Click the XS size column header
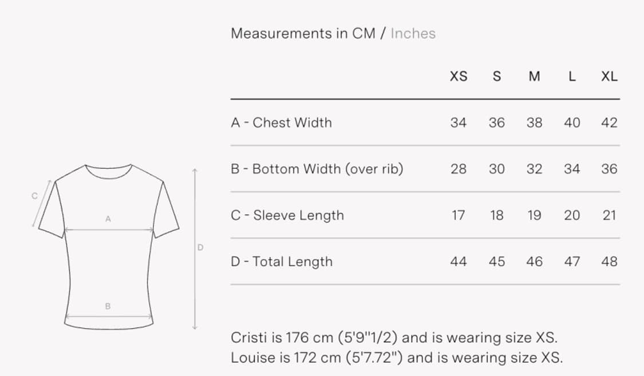The height and width of the screenshot is (376, 644). [459, 77]
